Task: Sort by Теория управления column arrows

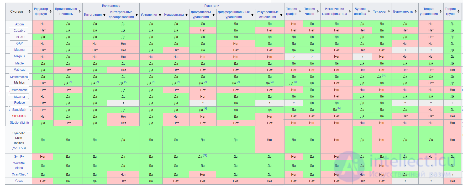Action: click(441, 12)
